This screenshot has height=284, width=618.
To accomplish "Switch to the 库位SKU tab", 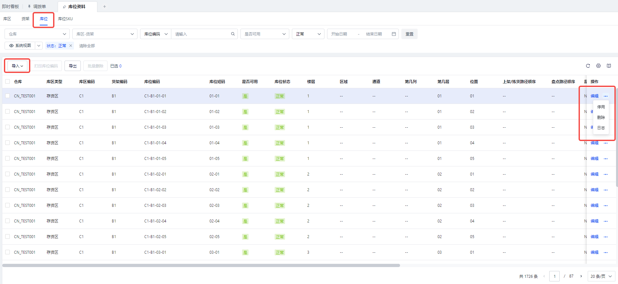I will (x=65, y=19).
